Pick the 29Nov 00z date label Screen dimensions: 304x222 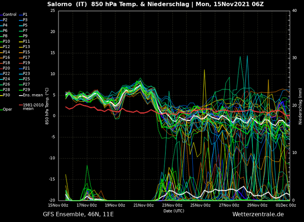[x=257, y=205]
